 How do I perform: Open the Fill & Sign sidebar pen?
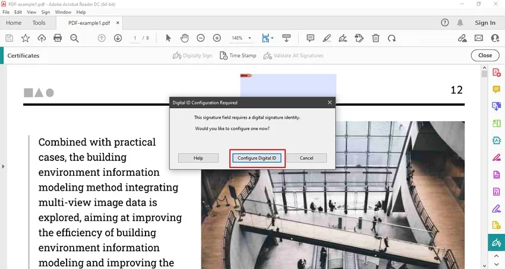[496, 208]
